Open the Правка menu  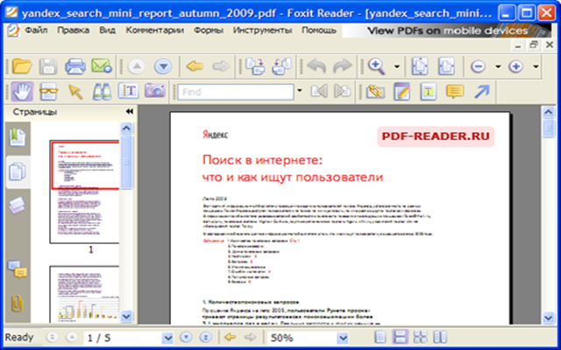[74, 31]
